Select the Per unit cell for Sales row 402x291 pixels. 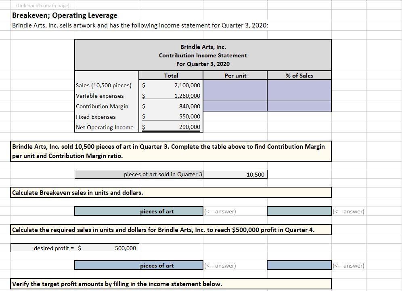pos(234,85)
